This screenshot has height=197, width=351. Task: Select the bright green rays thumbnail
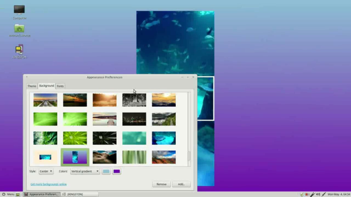pos(75,119)
